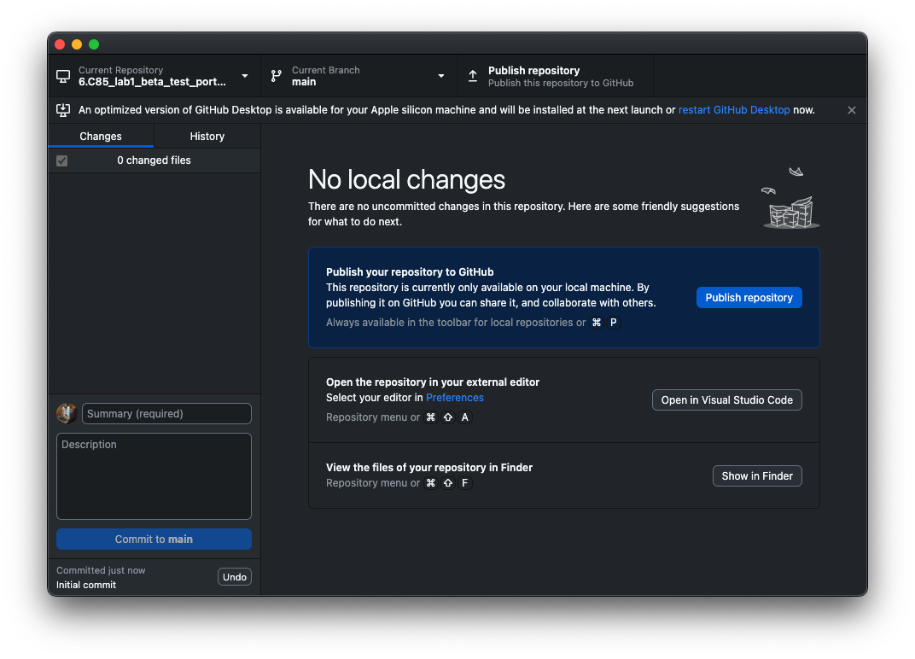Click the blue Publish repository button

click(x=749, y=298)
